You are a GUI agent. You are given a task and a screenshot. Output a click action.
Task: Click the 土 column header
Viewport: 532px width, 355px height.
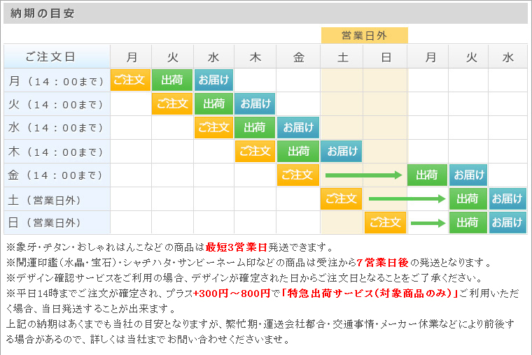point(342,57)
